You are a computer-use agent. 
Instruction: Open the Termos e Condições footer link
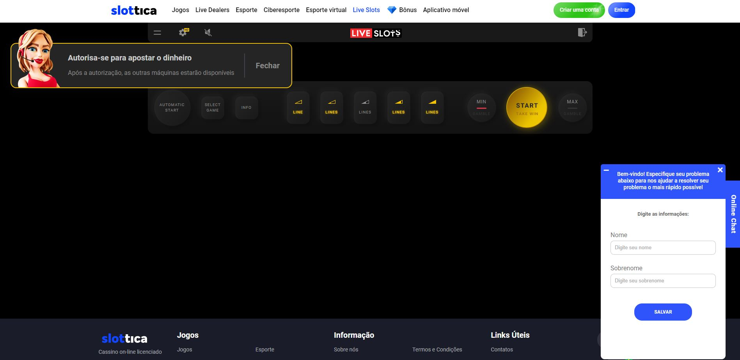point(437,349)
